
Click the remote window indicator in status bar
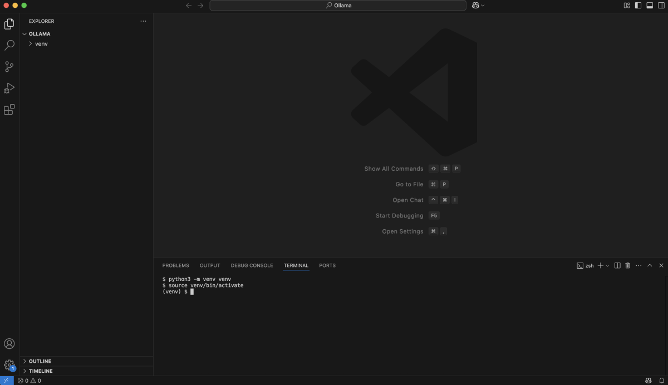click(7, 381)
